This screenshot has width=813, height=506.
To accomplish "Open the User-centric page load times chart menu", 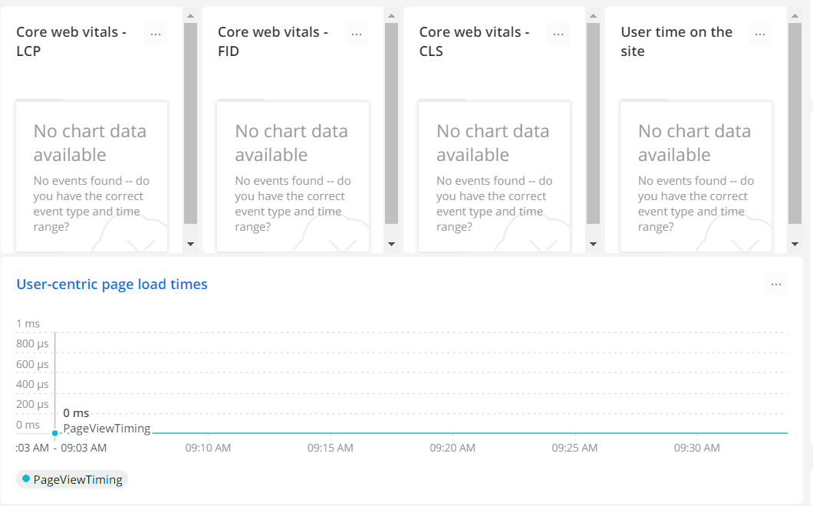I will point(775,284).
